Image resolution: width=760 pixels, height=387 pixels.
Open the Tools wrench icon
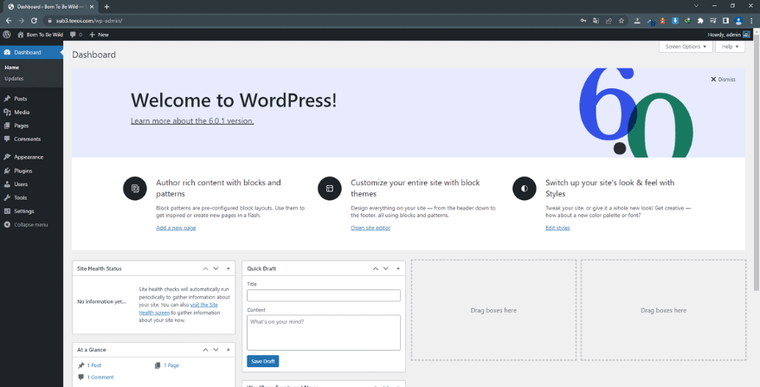(x=7, y=198)
